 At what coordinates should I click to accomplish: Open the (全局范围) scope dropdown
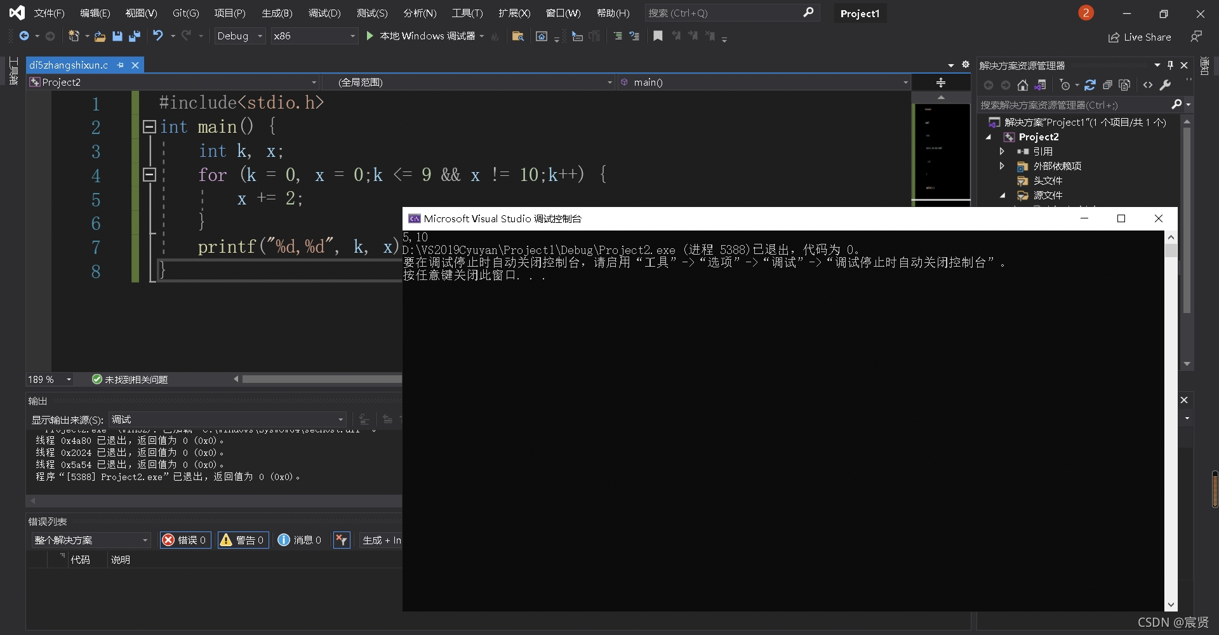[468, 82]
